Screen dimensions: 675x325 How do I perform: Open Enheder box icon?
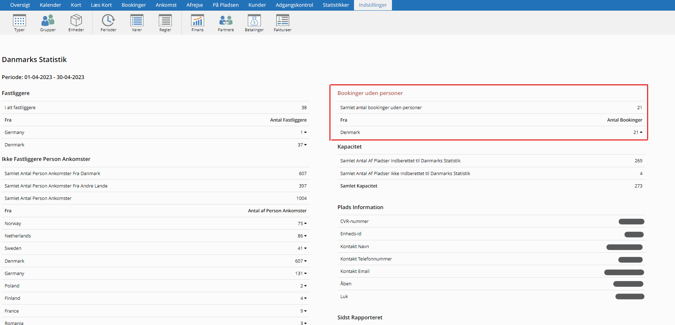click(x=76, y=21)
